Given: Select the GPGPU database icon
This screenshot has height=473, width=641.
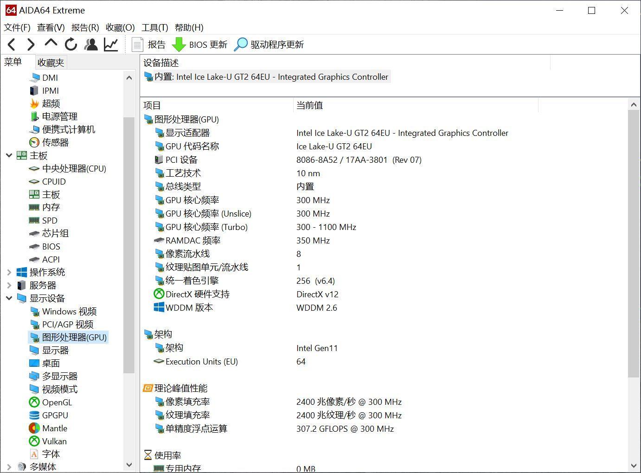Looking at the screenshot, I should point(34,415).
